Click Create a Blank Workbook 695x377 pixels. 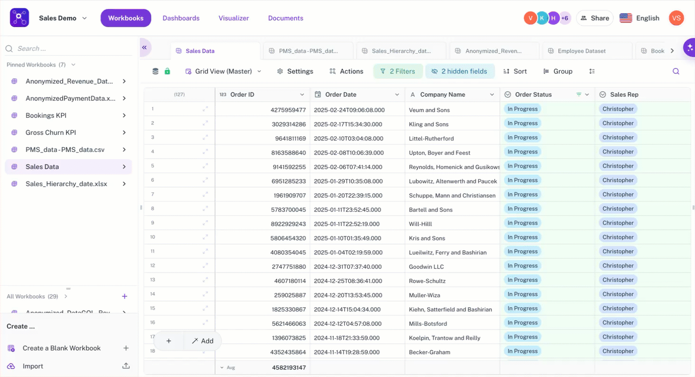click(62, 348)
